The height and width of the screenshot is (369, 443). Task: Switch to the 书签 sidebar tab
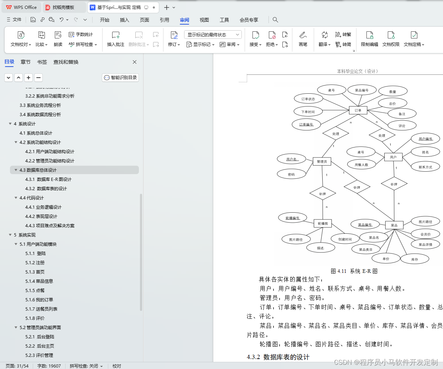point(42,62)
